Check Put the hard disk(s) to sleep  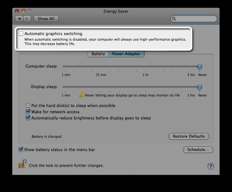click(x=28, y=106)
